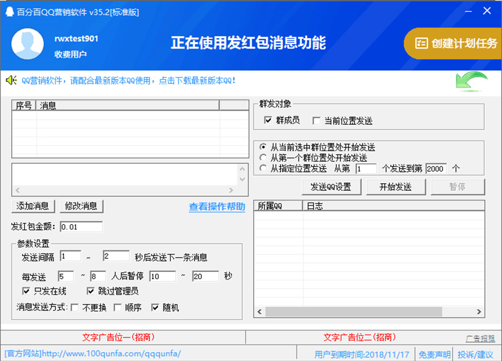
Task: Open 投诉/建议 feedback link
Action: [475, 355]
